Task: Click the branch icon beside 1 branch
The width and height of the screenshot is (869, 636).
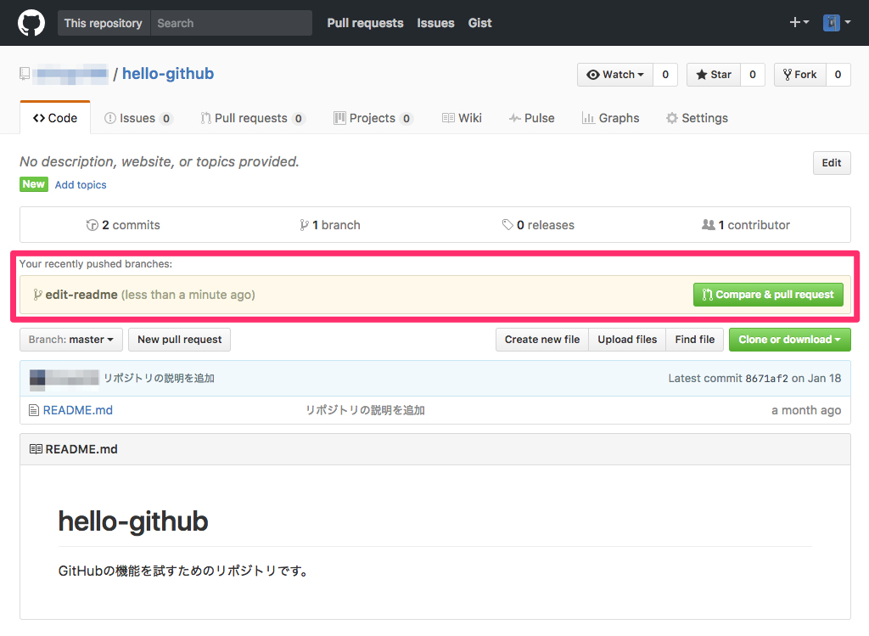Action: pyautogui.click(x=304, y=225)
